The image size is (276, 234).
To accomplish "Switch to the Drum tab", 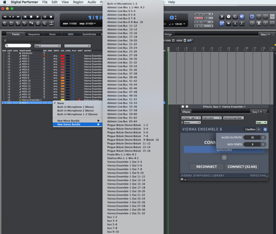I will click(52, 34).
